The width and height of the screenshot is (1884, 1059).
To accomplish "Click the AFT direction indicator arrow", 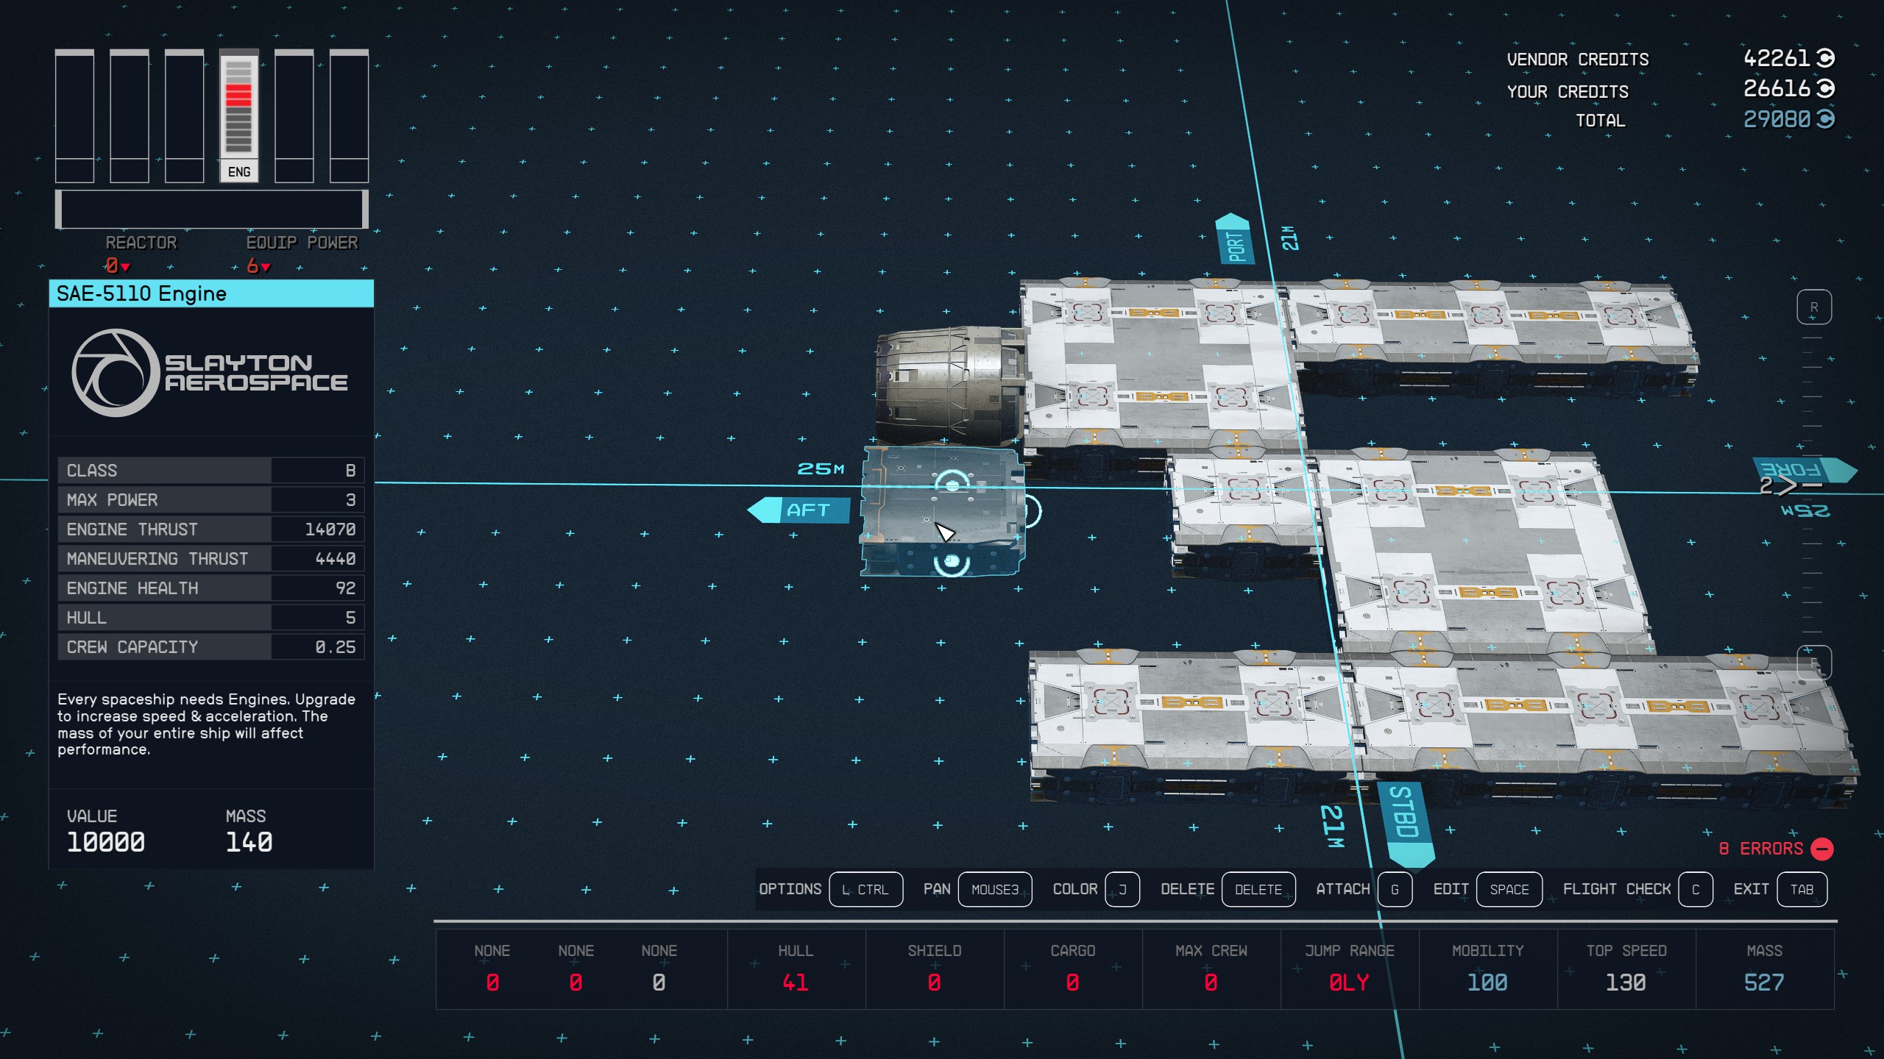I will (x=795, y=508).
